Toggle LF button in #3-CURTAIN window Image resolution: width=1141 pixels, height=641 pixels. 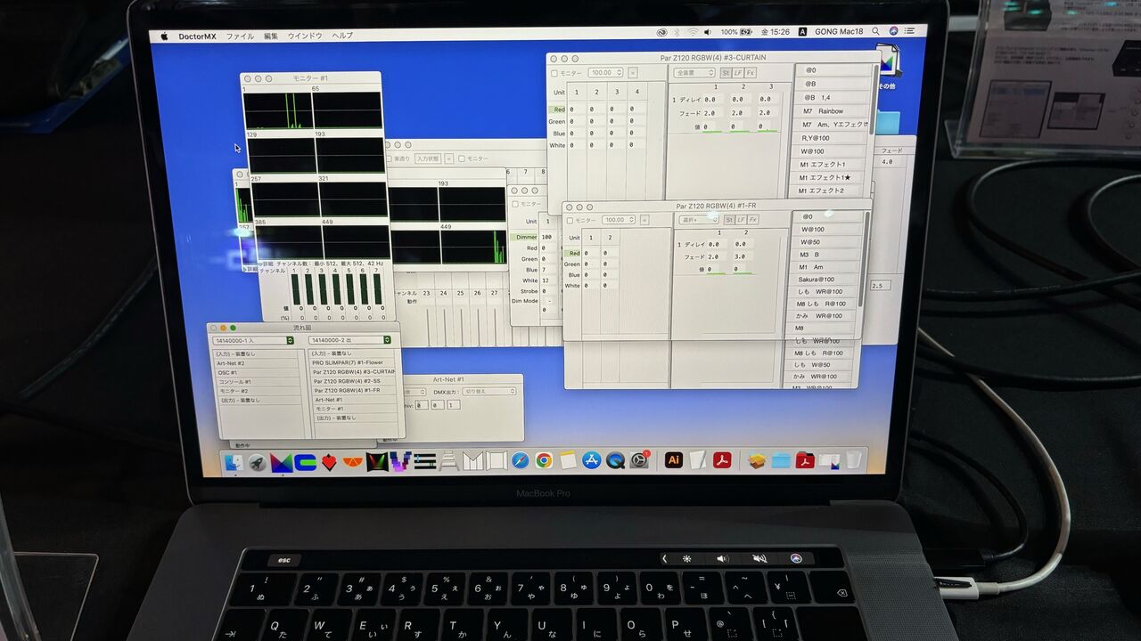click(739, 72)
